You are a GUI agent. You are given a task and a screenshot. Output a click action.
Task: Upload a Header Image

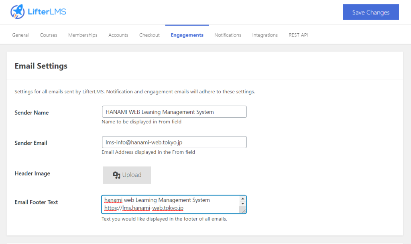(x=127, y=175)
